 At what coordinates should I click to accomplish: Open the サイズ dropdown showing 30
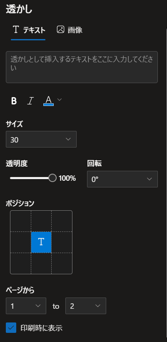pos(41,139)
